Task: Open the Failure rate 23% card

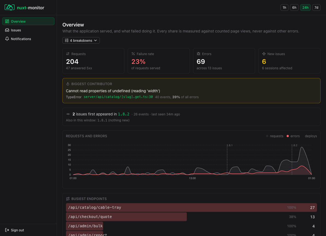Action: (159, 61)
